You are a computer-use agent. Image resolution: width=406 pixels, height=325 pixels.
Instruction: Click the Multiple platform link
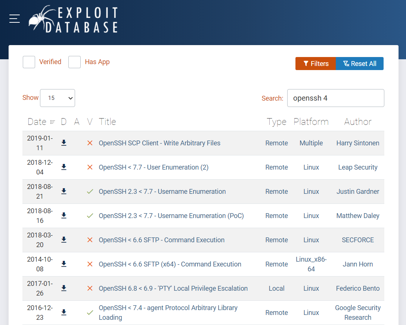[311, 143]
